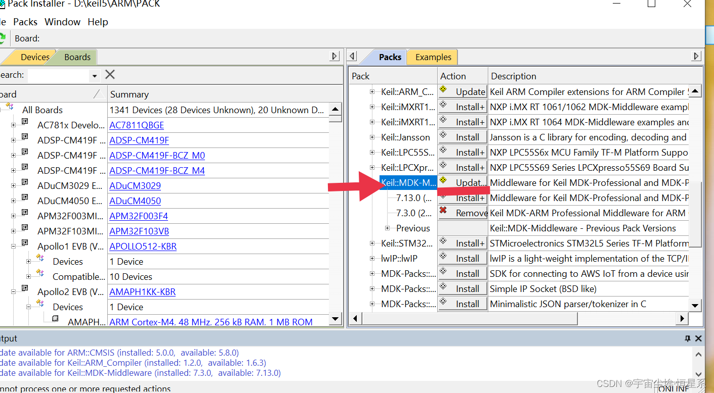The width and height of the screenshot is (714, 393).
Task: Sort by the Pack column header
Action: (x=393, y=76)
